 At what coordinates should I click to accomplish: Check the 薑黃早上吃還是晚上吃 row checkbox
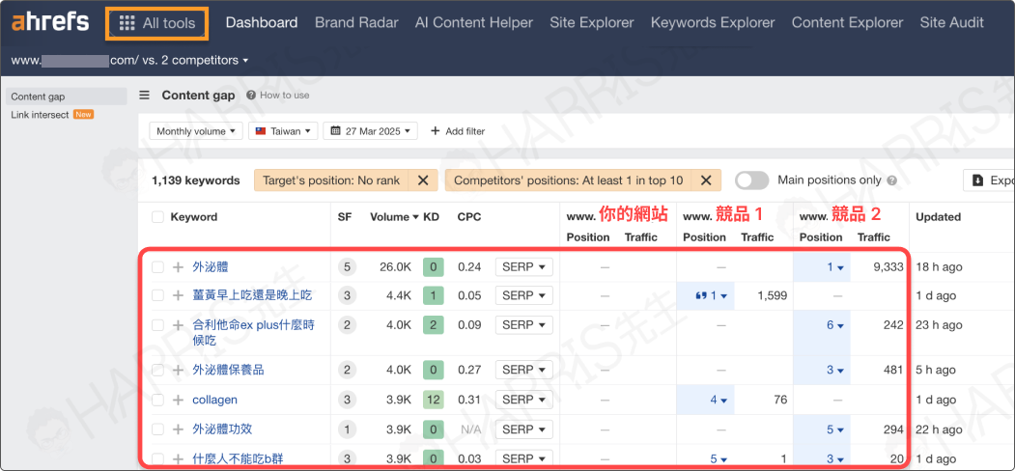point(157,295)
